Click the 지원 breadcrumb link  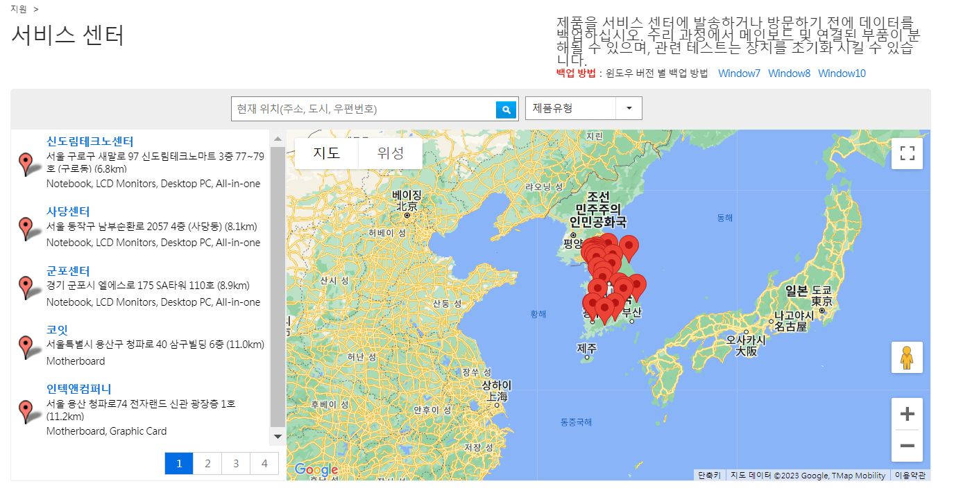(x=19, y=9)
